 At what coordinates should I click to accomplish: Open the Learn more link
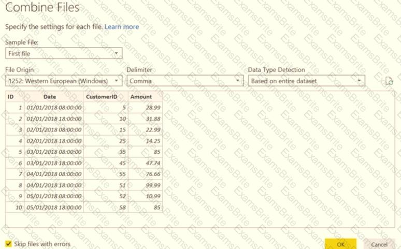click(x=122, y=26)
